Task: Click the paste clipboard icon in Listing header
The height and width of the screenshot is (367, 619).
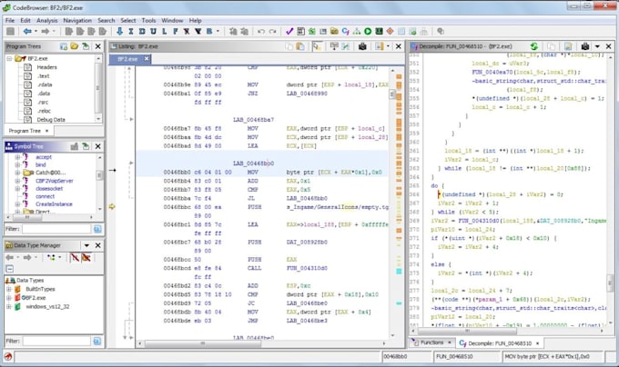Action: (x=300, y=46)
